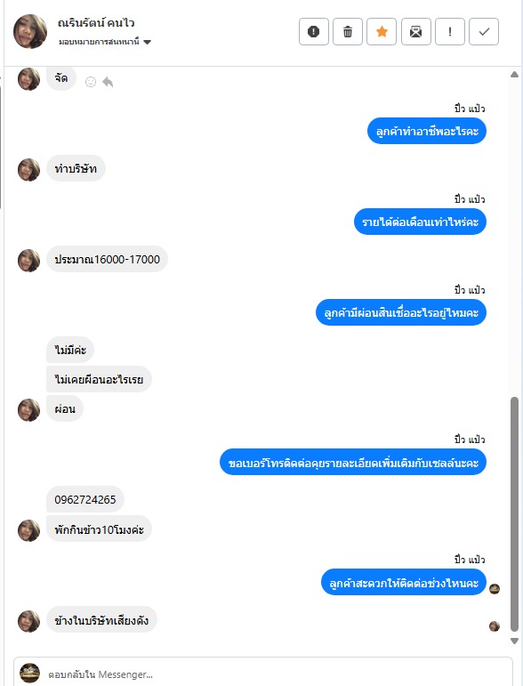Add emoji reaction to จัด message
This screenshot has height=686, width=523.
tap(91, 82)
